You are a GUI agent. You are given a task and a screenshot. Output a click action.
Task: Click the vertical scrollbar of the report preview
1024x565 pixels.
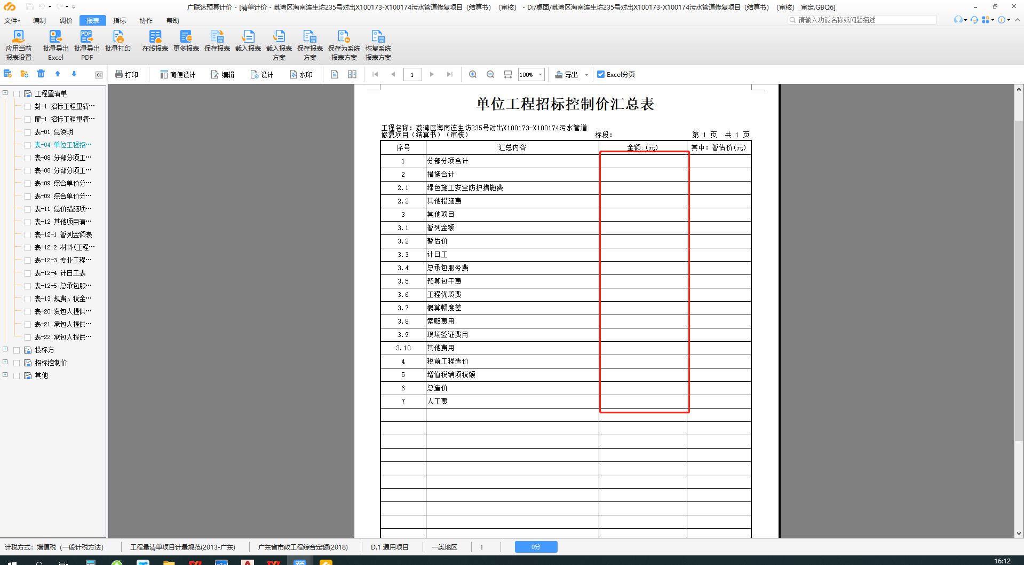click(1019, 280)
